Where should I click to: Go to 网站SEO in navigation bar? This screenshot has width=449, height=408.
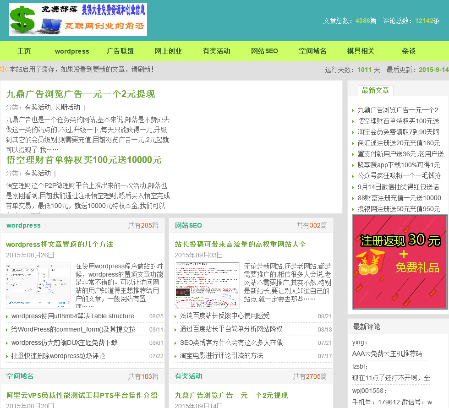point(264,51)
